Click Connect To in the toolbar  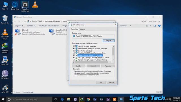(x=31, y=26)
